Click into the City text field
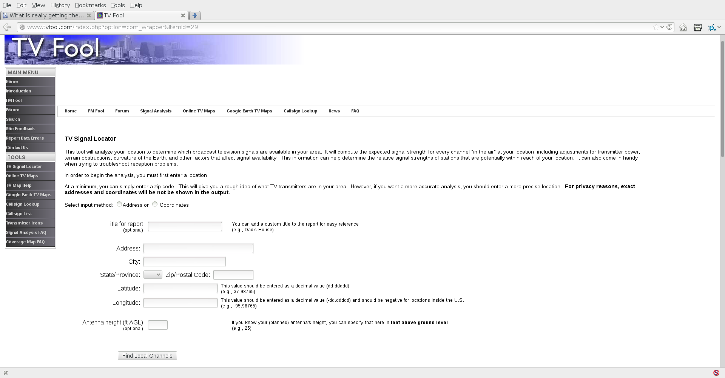 pos(185,261)
